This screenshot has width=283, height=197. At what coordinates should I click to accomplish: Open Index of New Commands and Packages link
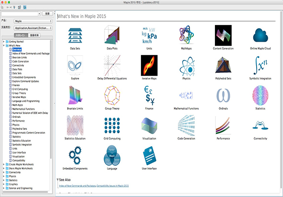(x=78, y=185)
